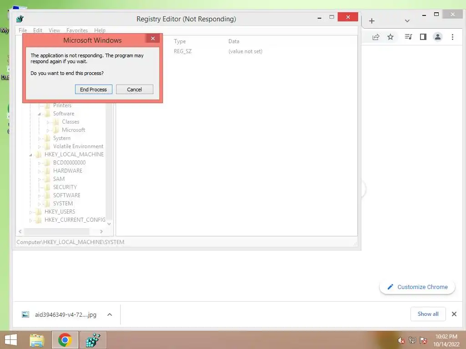The width and height of the screenshot is (466, 349).
Task: Open the downloaded aid3946349 jpg file
Action: (60, 314)
